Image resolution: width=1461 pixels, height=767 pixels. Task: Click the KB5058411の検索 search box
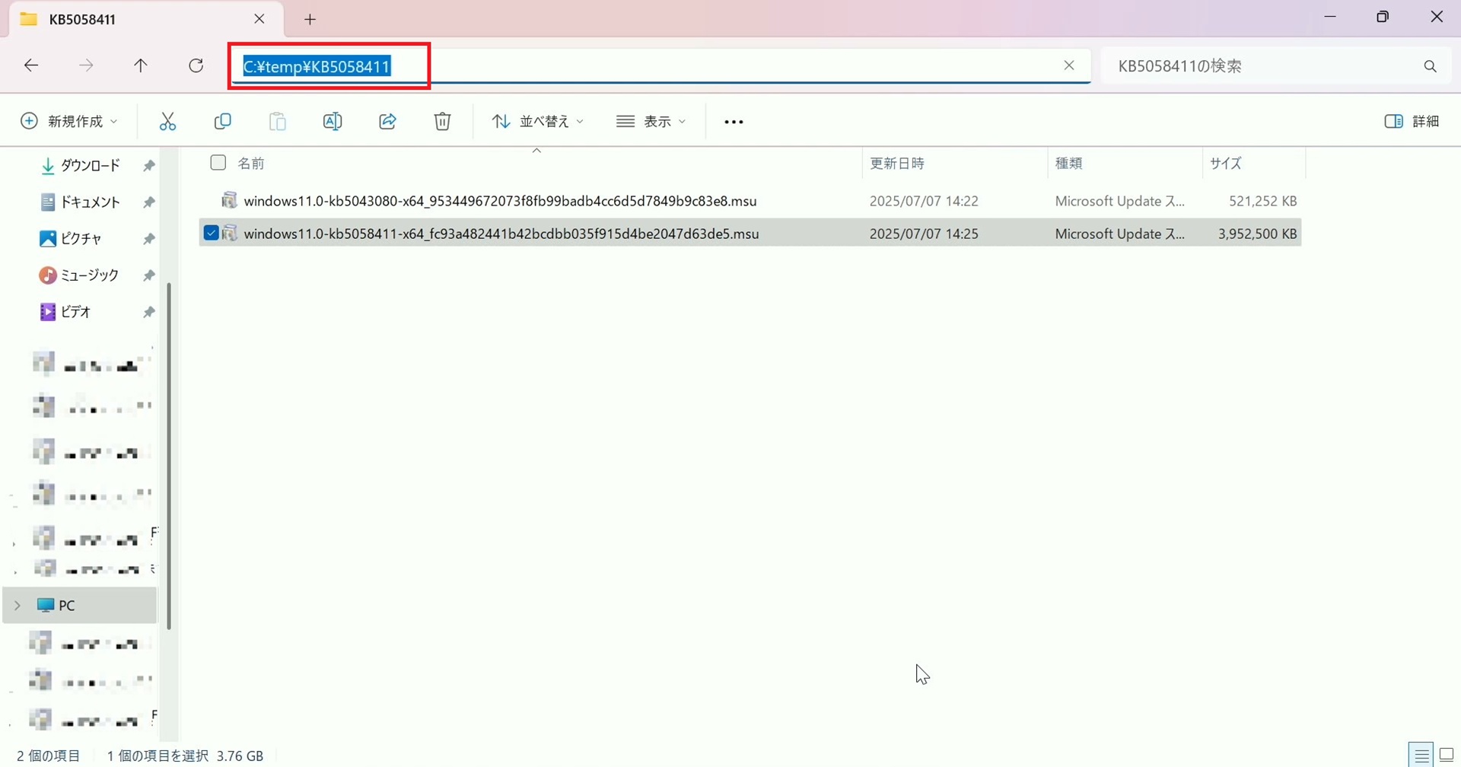[1256, 67]
